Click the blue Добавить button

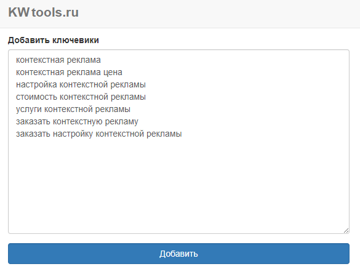pos(178,254)
